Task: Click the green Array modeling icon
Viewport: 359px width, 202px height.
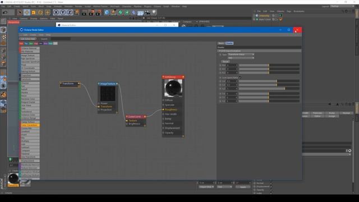Action: tap(127, 12)
